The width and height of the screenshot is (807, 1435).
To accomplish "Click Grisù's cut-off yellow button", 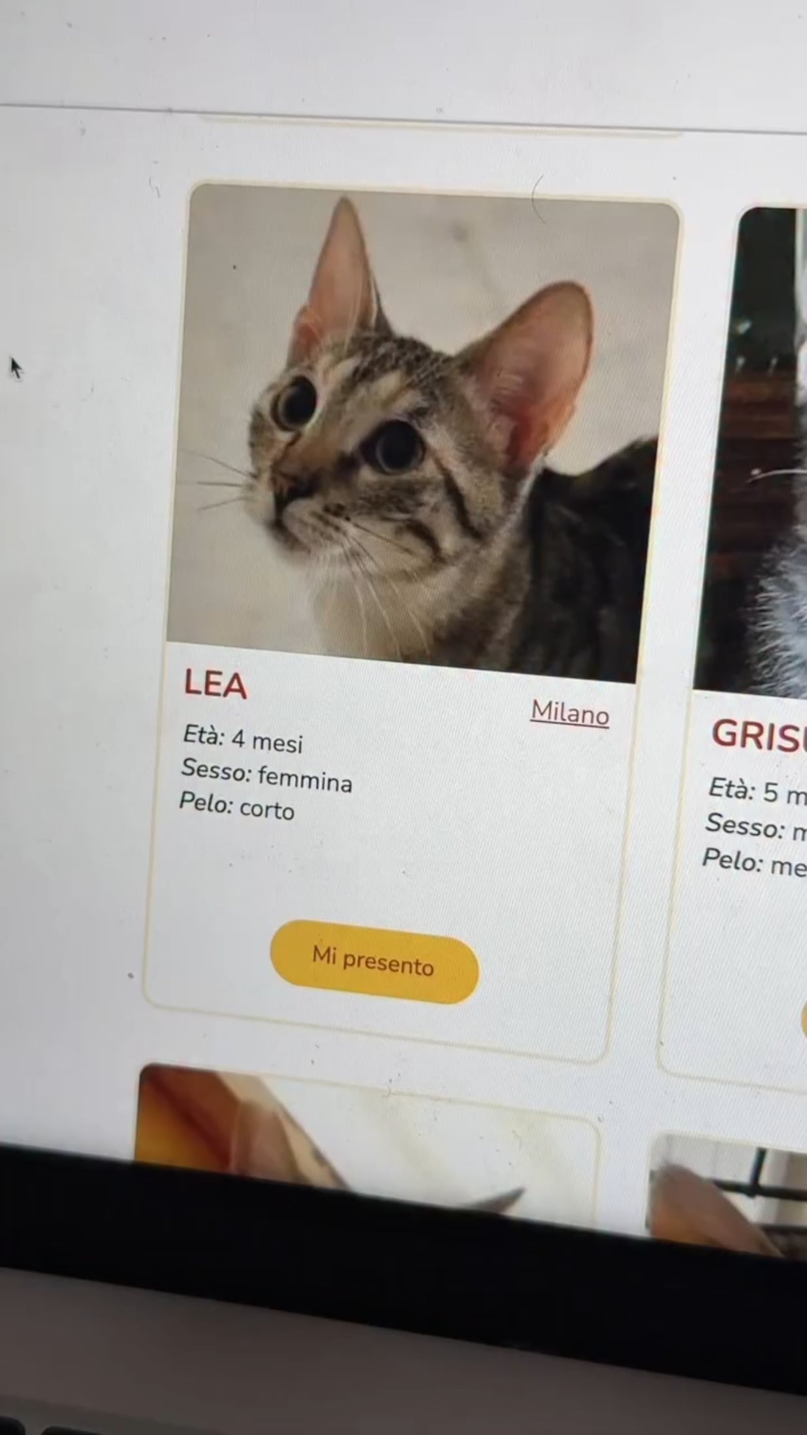I will [804, 1021].
